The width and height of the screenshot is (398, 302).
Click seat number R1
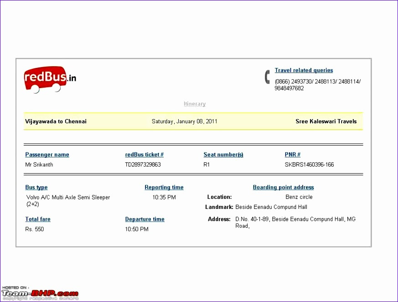click(207, 165)
